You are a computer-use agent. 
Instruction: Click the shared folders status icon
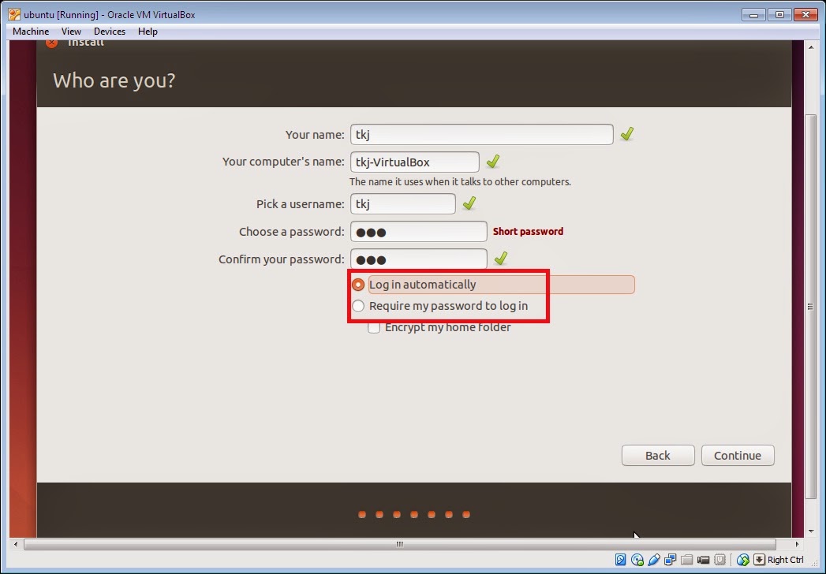click(x=686, y=560)
